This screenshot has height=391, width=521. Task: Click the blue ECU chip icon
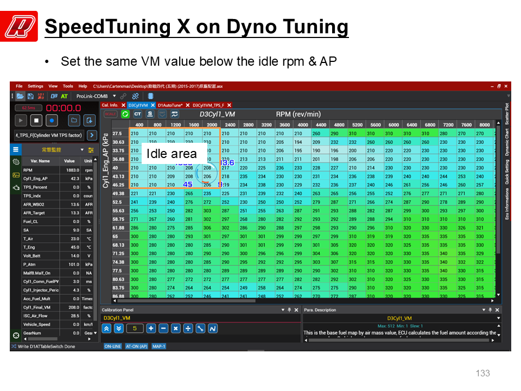coord(150,96)
